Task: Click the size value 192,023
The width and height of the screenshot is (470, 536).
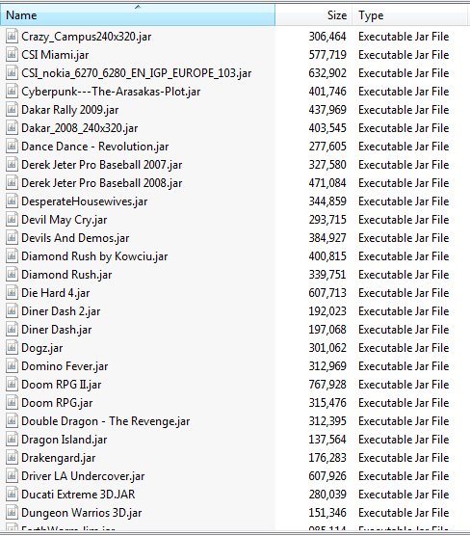Action: 327,311
